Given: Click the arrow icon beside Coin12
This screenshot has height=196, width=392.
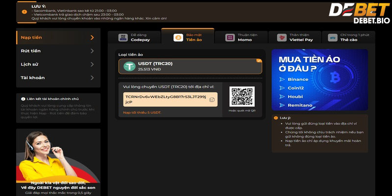Looking at the screenshot, I should pyautogui.click(x=282, y=88).
